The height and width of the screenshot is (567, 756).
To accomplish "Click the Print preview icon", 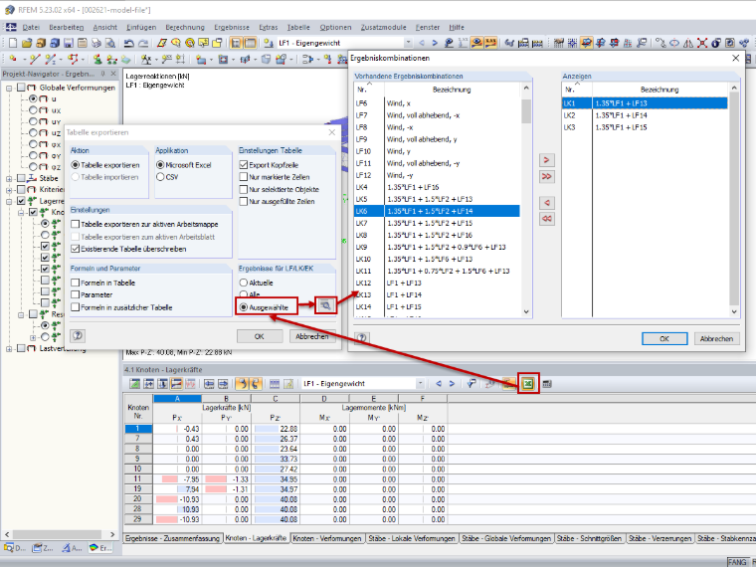I will pyautogui.click(x=110, y=43).
